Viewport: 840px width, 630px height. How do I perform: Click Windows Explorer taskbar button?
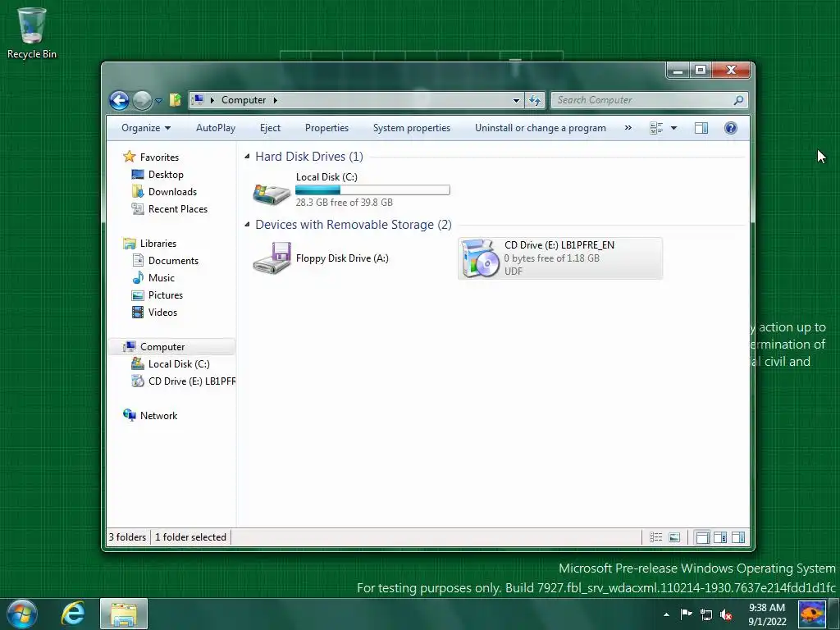coord(124,614)
